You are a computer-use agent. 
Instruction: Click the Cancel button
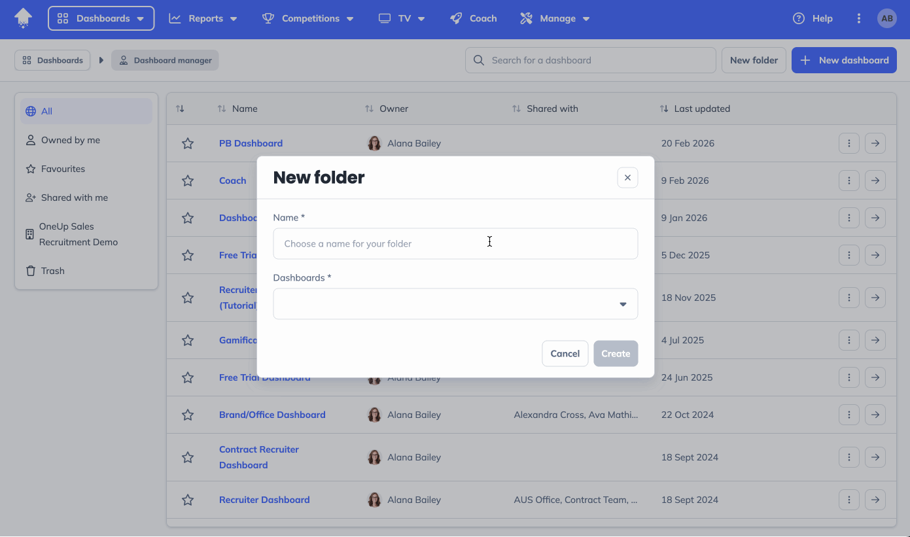coord(565,353)
